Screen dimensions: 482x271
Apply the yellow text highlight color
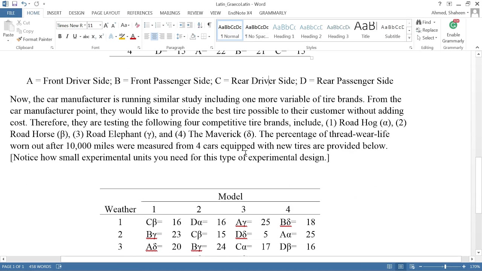click(x=122, y=37)
